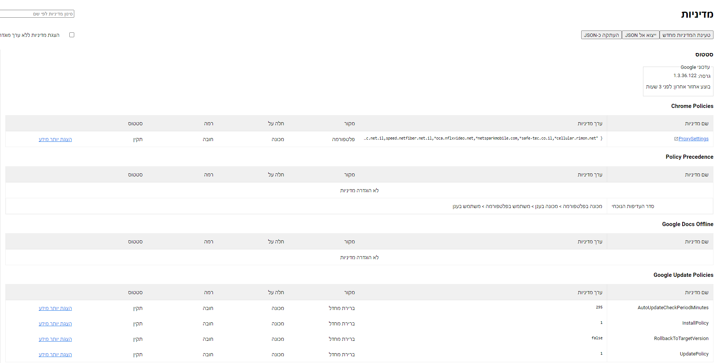
Task: Show more info for InstallPolicy row
Action: pyautogui.click(x=55, y=324)
